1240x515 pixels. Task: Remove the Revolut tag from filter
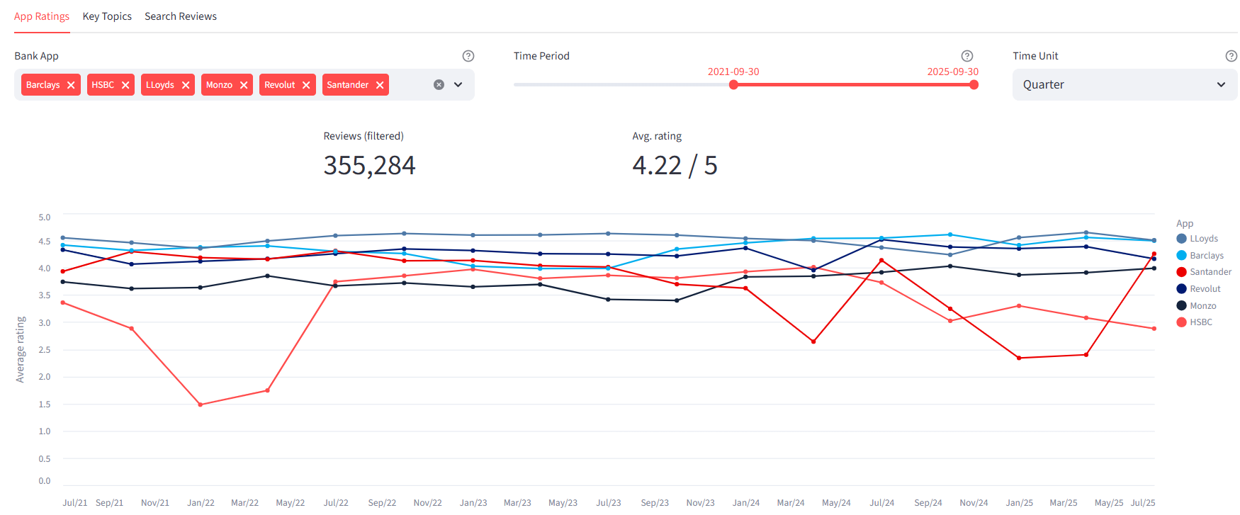pos(306,85)
